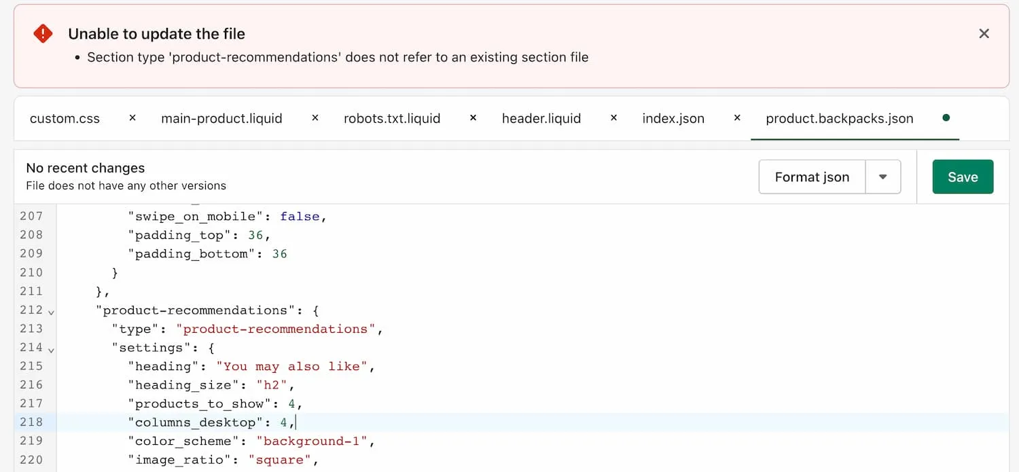Close the custom.css tab
The width and height of the screenshot is (1019, 472).
pos(132,118)
